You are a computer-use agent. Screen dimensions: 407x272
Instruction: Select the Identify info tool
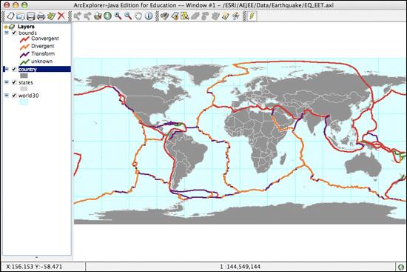click(x=149, y=16)
